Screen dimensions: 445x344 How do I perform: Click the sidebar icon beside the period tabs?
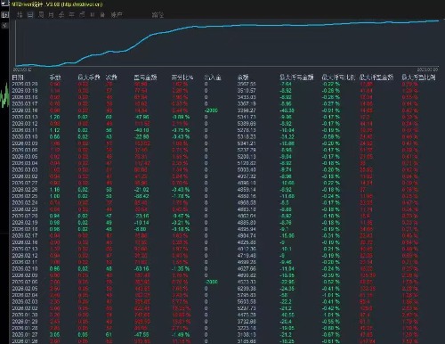click(4, 15)
